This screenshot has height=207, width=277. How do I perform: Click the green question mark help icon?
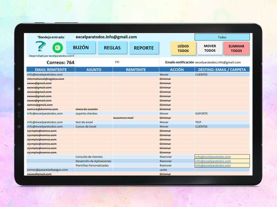click(x=41, y=46)
